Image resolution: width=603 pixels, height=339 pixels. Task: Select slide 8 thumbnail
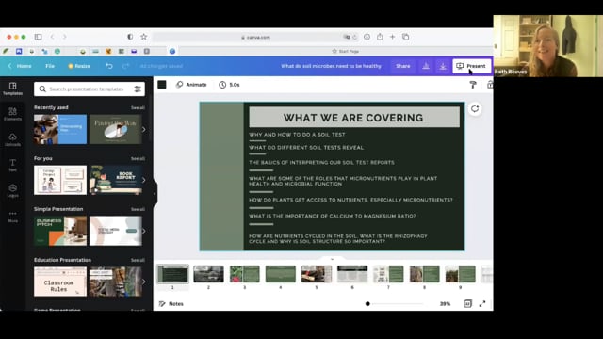(424, 274)
